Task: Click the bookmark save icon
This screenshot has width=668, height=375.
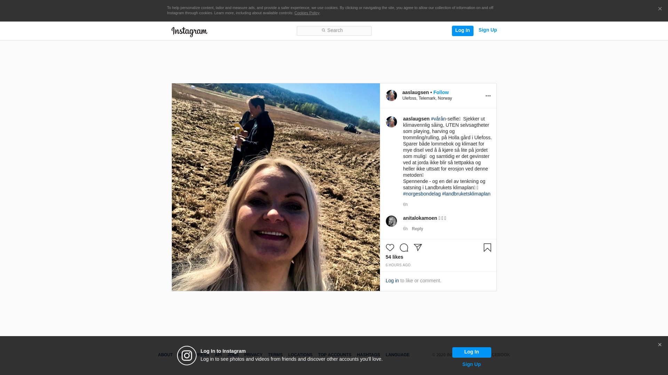Action: click(487, 248)
